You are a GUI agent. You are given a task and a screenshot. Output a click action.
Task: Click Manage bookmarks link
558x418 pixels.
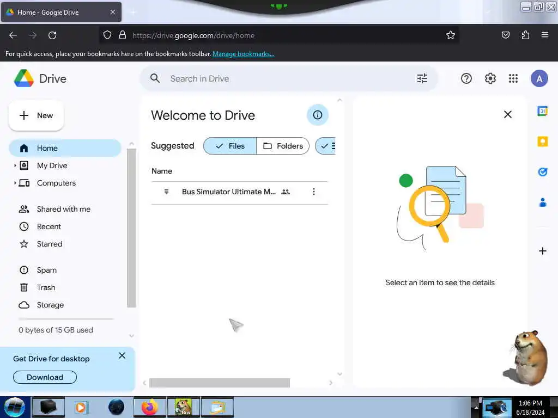(x=244, y=54)
